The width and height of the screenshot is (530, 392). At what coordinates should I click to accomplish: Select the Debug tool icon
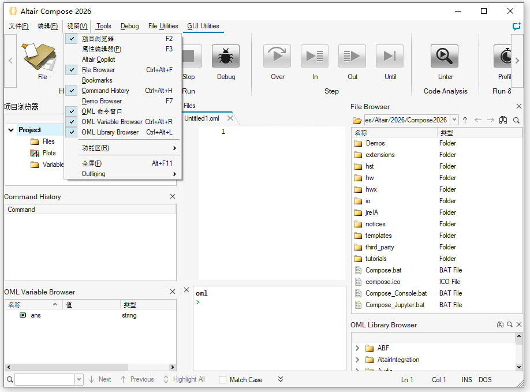(x=225, y=56)
